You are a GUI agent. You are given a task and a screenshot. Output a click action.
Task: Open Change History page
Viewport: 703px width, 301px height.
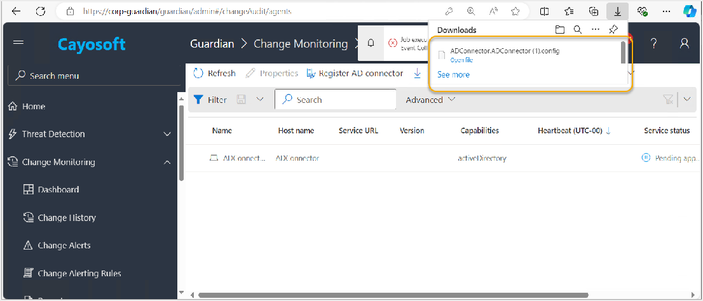[60, 218]
